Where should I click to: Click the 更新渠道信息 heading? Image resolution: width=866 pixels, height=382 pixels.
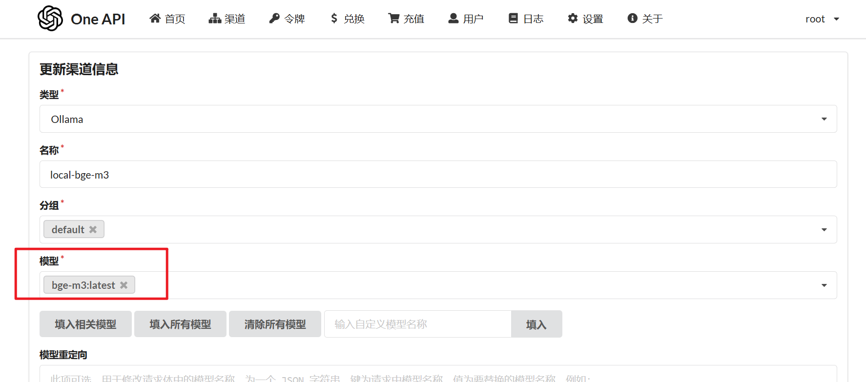[x=79, y=69]
